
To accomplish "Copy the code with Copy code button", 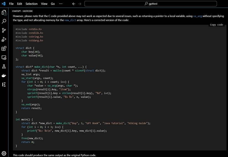I will 216,25.
